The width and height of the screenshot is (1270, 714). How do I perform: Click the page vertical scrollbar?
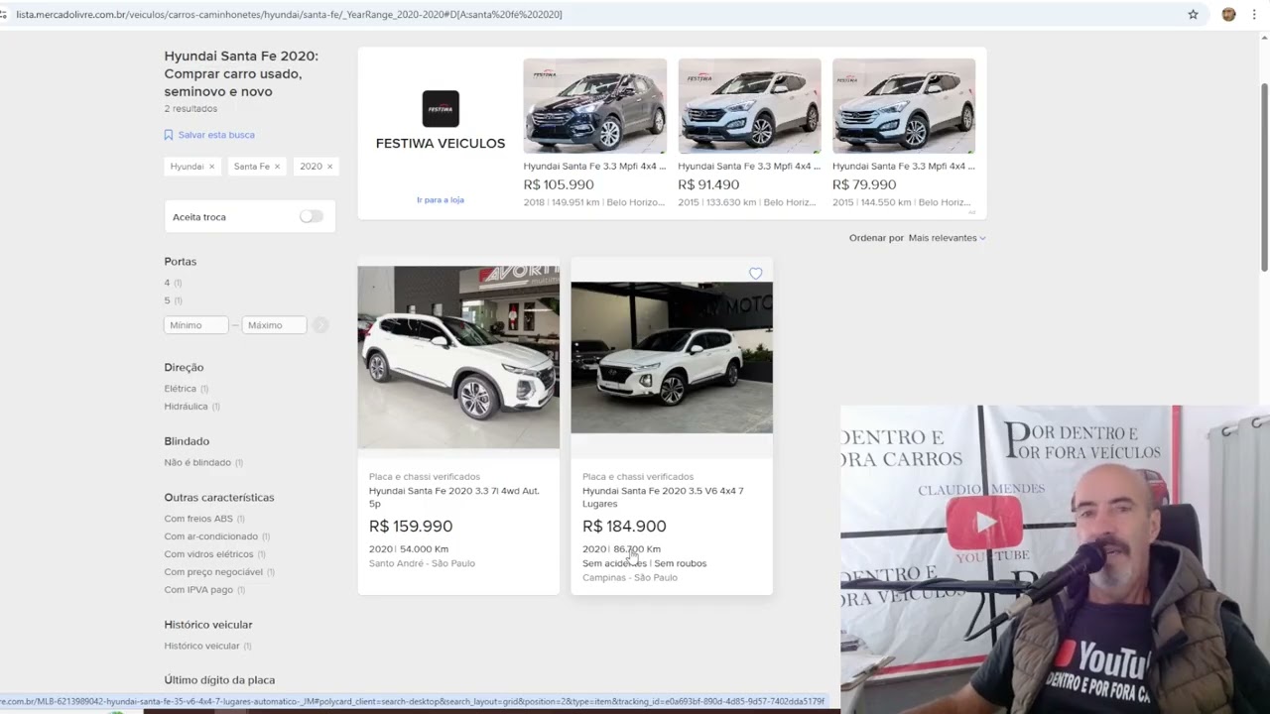pos(1265,178)
